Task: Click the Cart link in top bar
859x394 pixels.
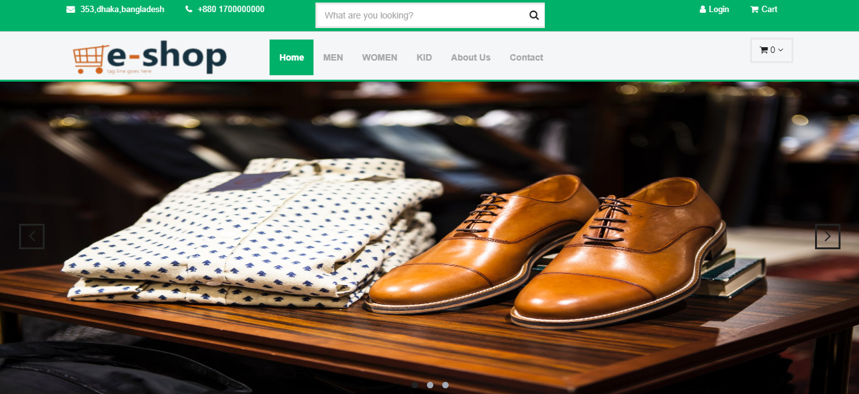Action: click(x=764, y=10)
